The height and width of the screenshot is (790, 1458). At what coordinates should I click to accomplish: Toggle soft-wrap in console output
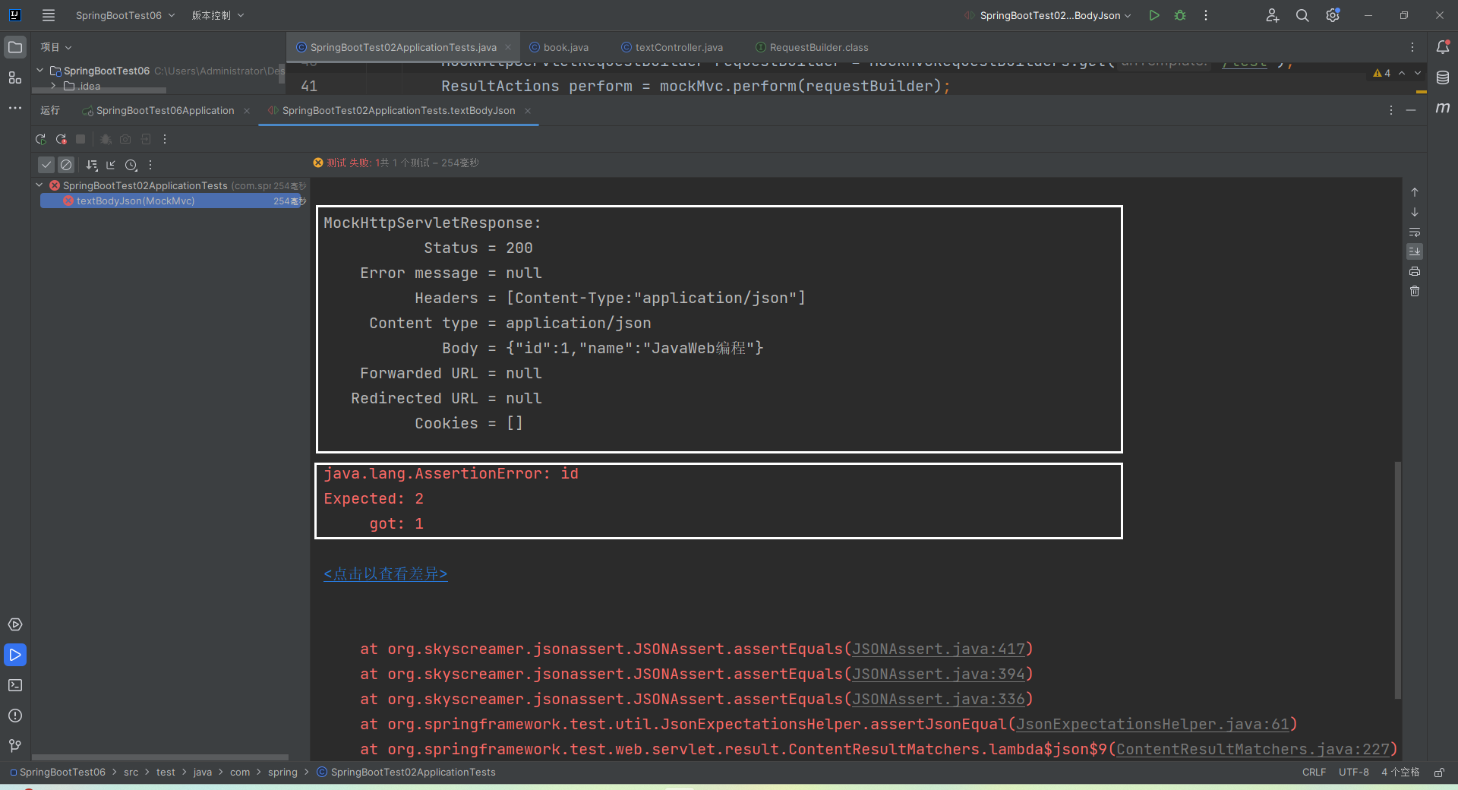[1415, 232]
